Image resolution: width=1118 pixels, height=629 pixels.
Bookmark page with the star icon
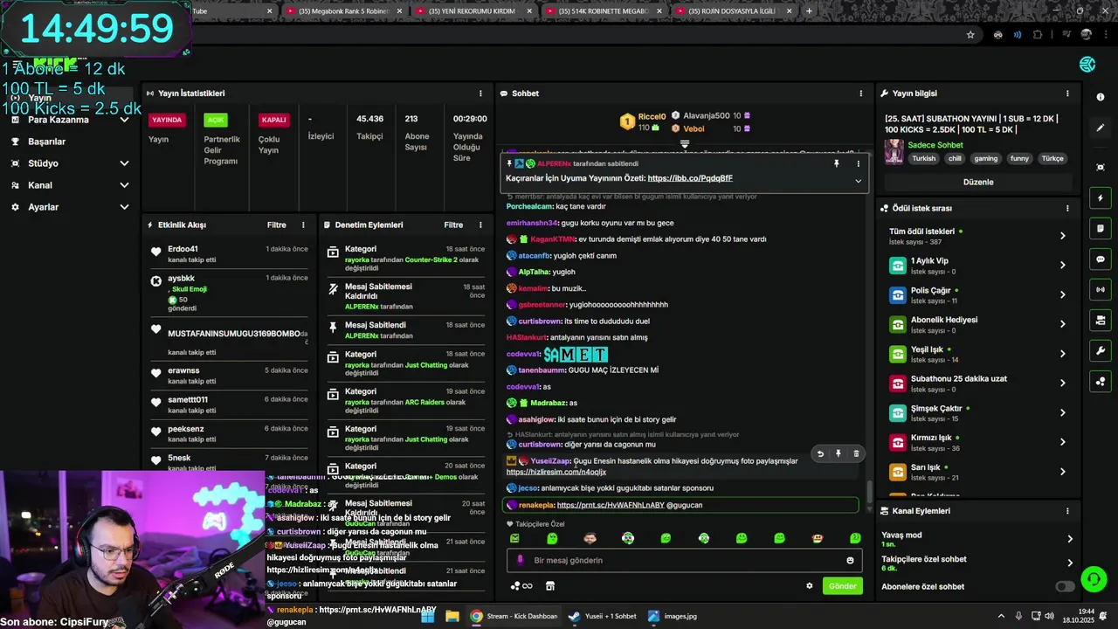tap(970, 35)
